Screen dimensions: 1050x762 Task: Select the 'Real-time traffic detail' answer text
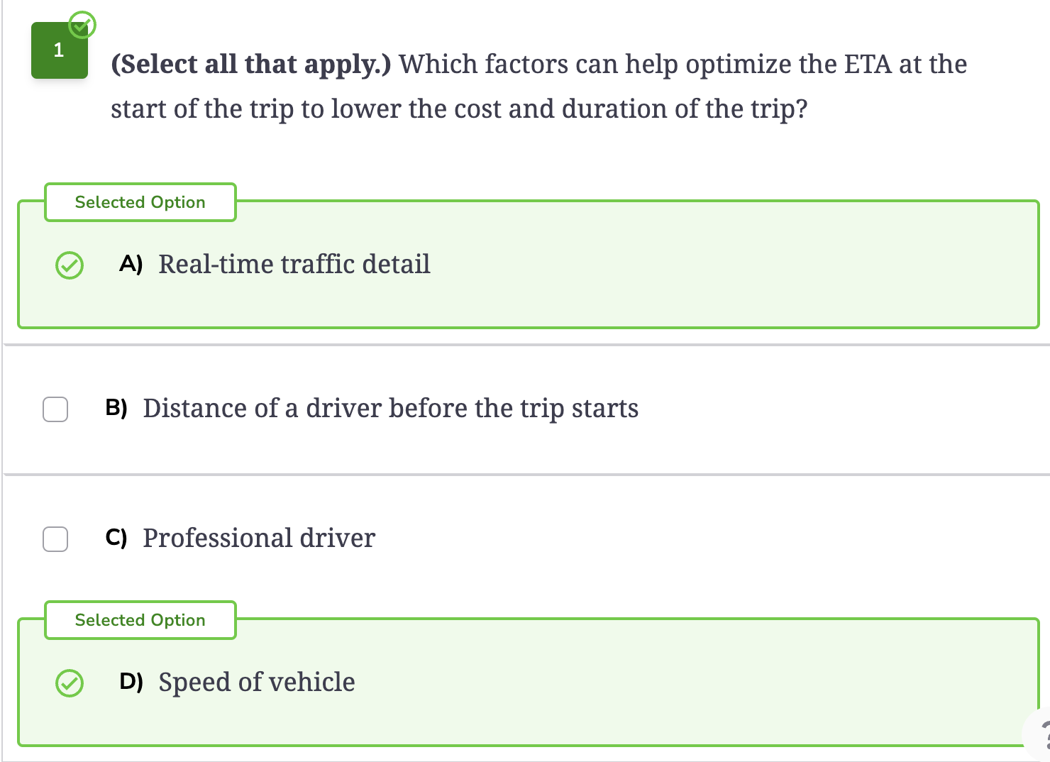(294, 264)
